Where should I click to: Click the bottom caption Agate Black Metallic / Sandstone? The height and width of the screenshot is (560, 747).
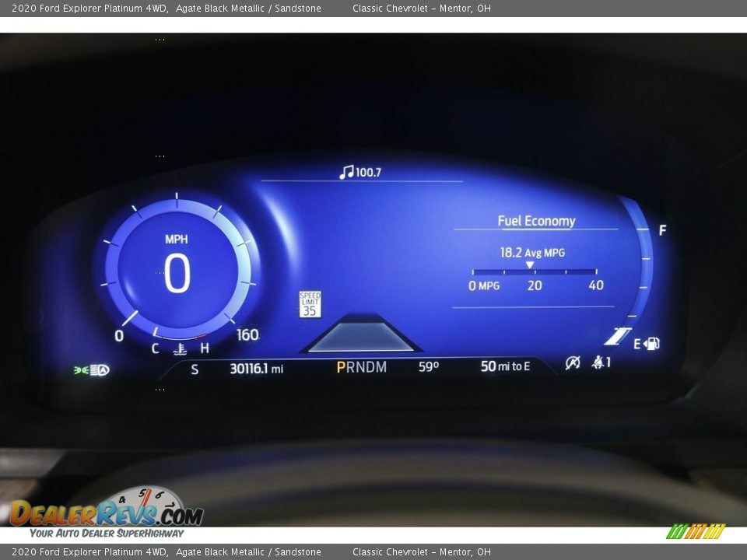click(x=248, y=552)
